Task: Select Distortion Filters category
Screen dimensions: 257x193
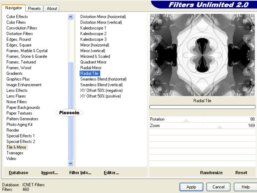Action: click(x=20, y=33)
